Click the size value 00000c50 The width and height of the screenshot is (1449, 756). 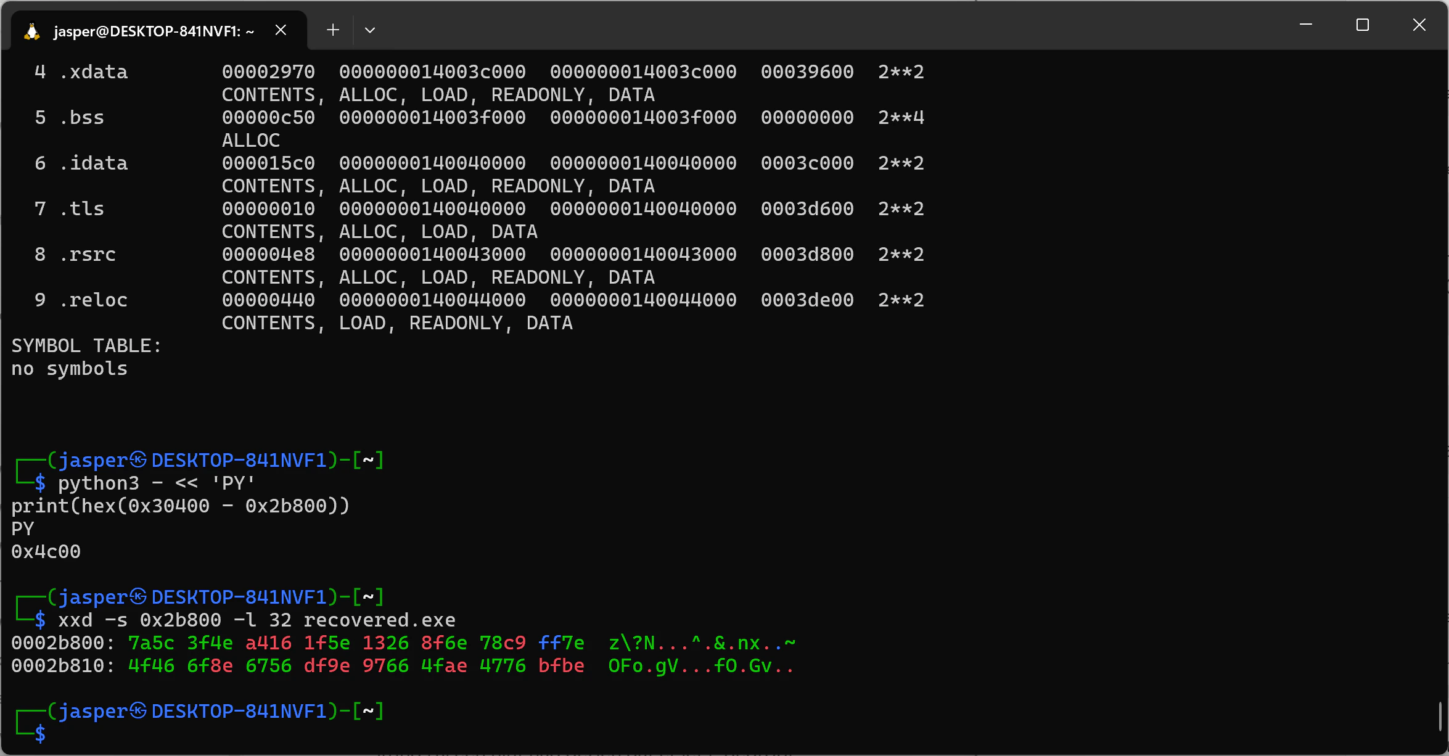[268, 118]
